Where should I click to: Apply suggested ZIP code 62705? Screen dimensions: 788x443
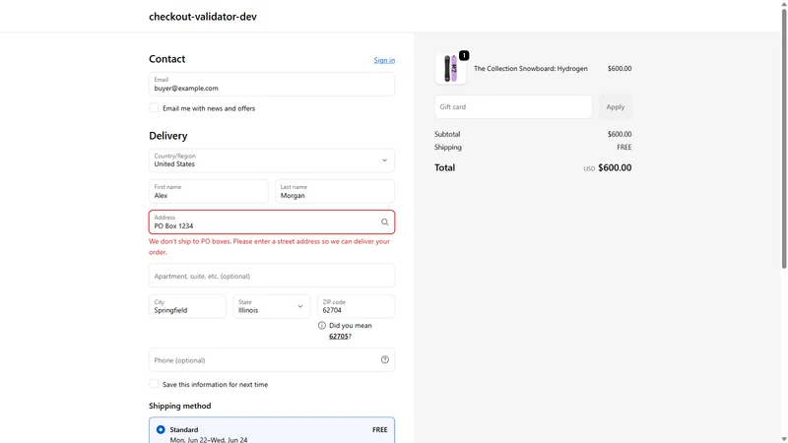click(338, 337)
